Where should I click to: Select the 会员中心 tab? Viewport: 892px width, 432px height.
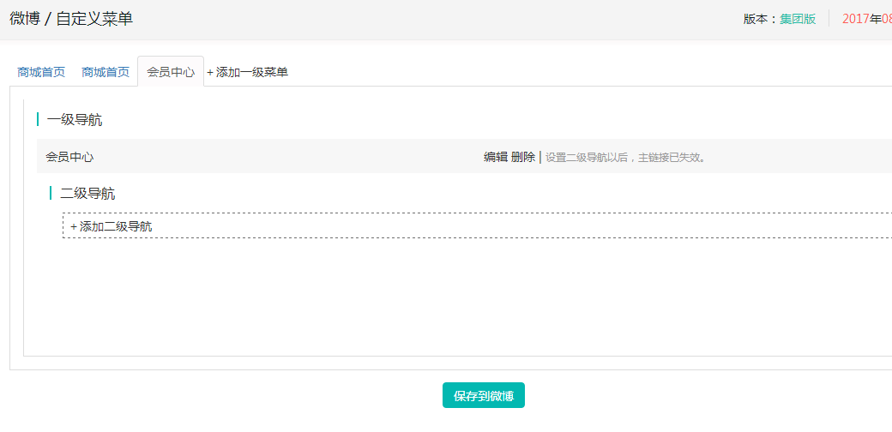(x=171, y=72)
